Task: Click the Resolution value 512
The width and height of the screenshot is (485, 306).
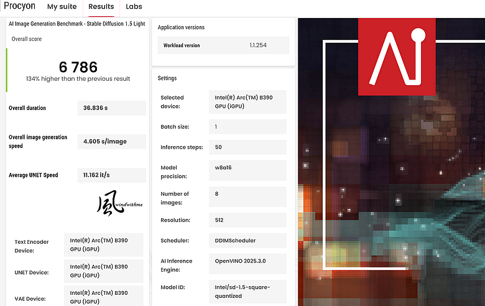Action: click(x=247, y=220)
